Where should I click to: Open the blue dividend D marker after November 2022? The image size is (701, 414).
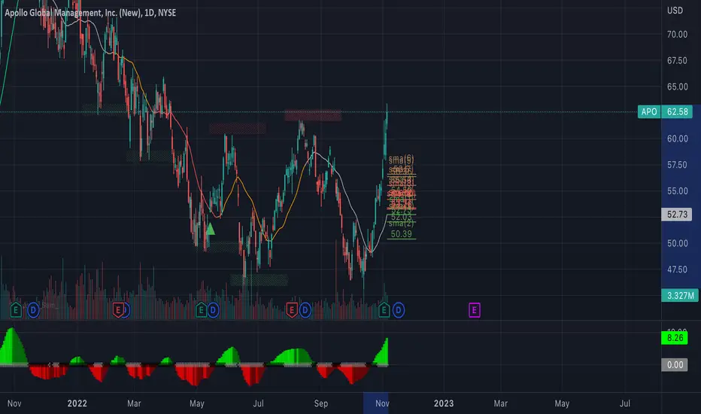tap(399, 309)
